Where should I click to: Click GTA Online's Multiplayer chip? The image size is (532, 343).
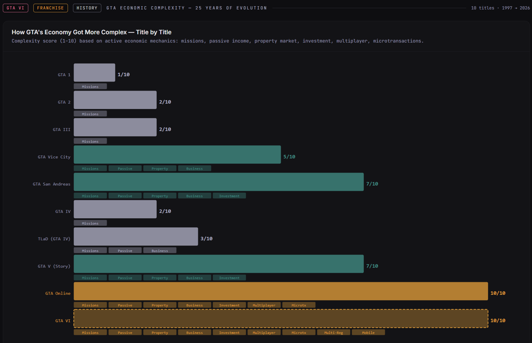[x=264, y=305]
